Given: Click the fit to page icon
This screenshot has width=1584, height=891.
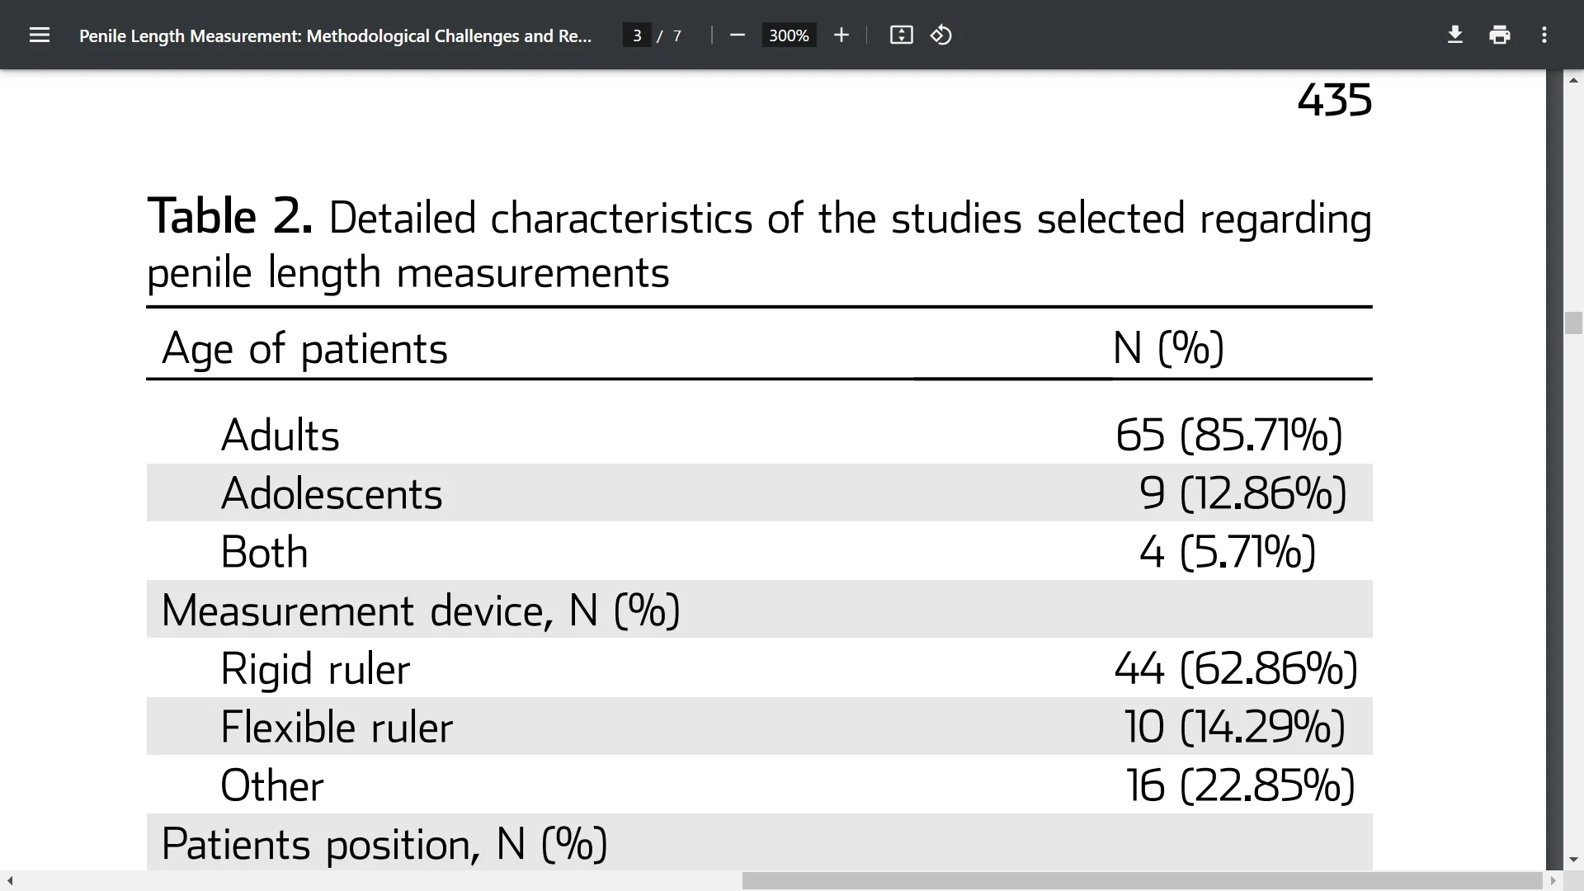Looking at the screenshot, I should click(x=901, y=35).
